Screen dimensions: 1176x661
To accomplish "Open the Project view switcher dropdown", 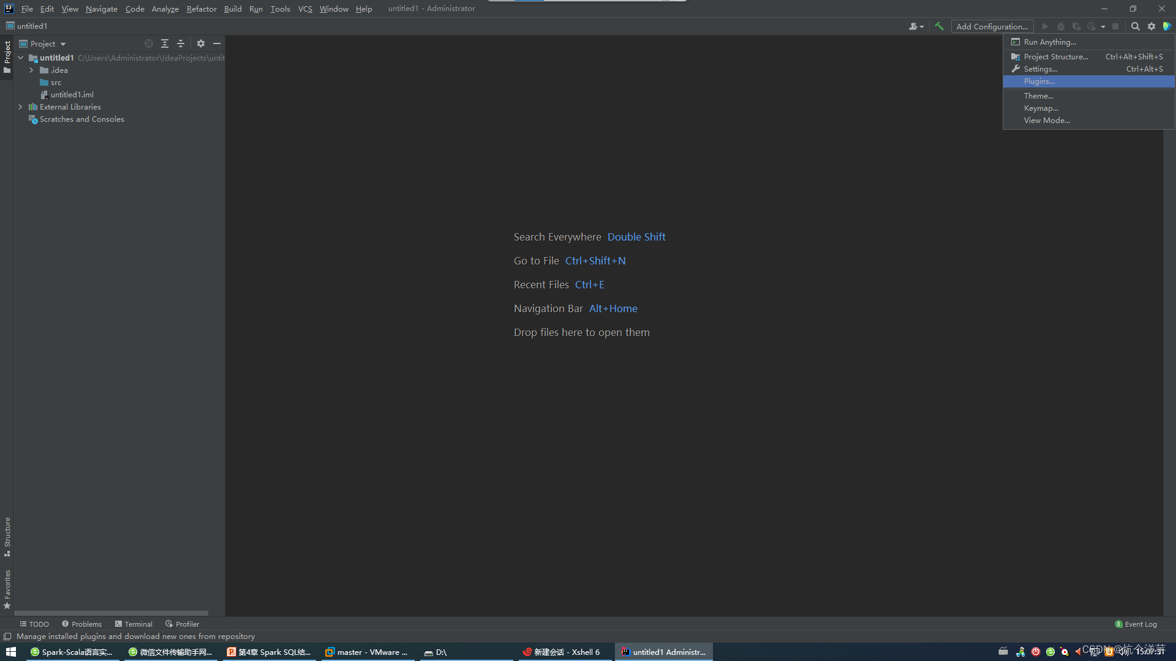I will [42, 43].
